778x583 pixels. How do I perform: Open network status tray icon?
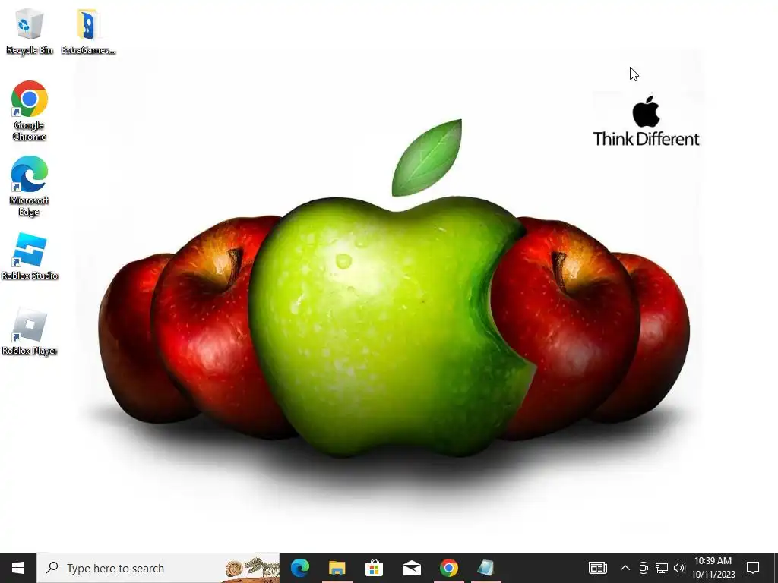tap(662, 568)
